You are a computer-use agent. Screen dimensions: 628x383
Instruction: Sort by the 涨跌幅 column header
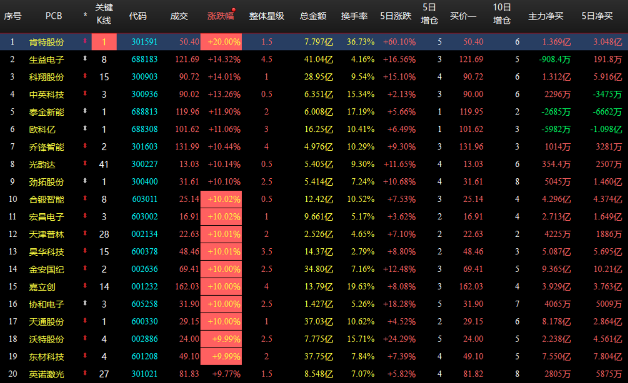coord(221,16)
